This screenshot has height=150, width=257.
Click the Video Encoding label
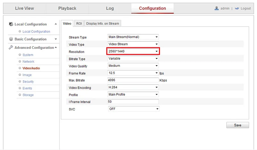coord(80,88)
